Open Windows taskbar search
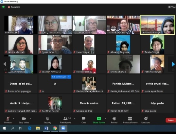The image size is (176, 134). tap(12, 128)
